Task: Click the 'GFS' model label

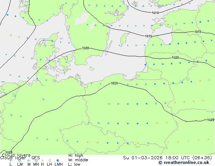Action: [36, 158]
